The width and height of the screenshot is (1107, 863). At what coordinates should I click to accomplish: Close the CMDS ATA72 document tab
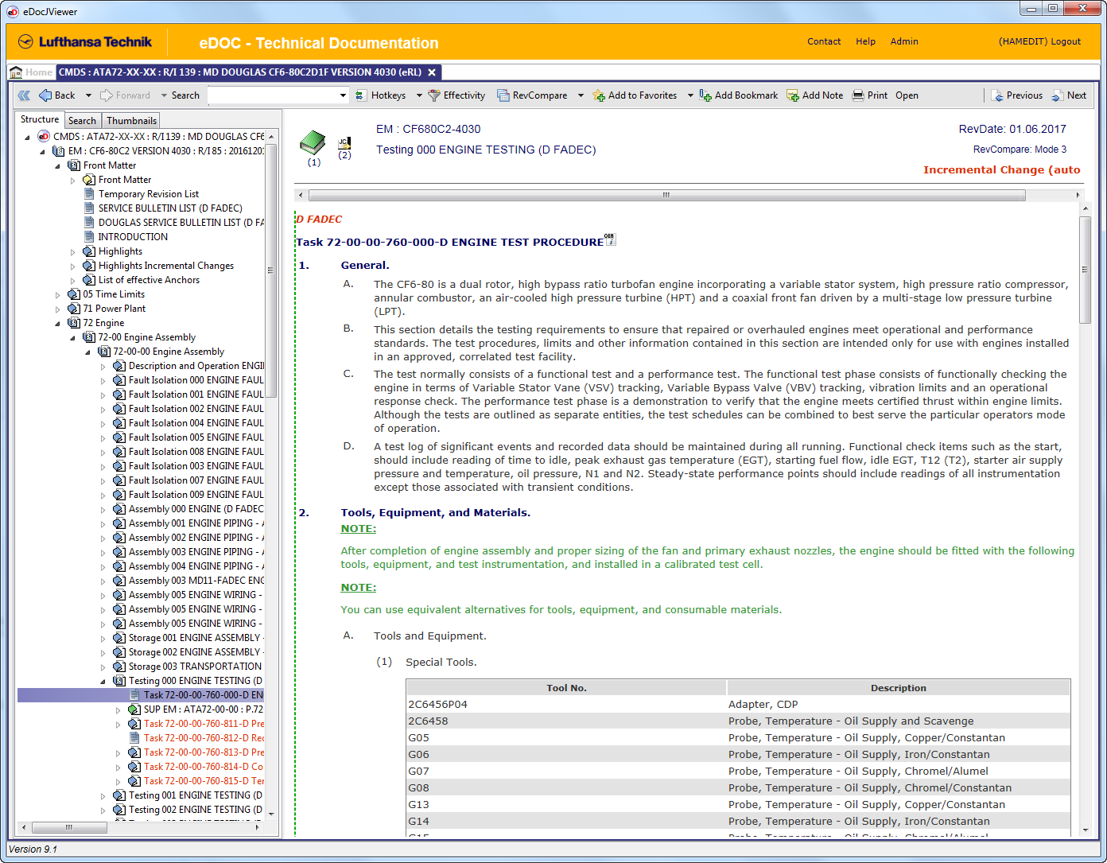pos(432,72)
